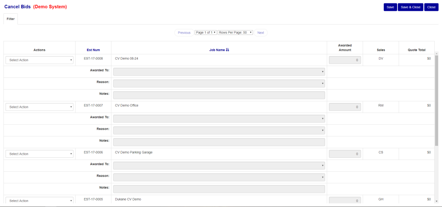Click Save & Close button

point(410,7)
